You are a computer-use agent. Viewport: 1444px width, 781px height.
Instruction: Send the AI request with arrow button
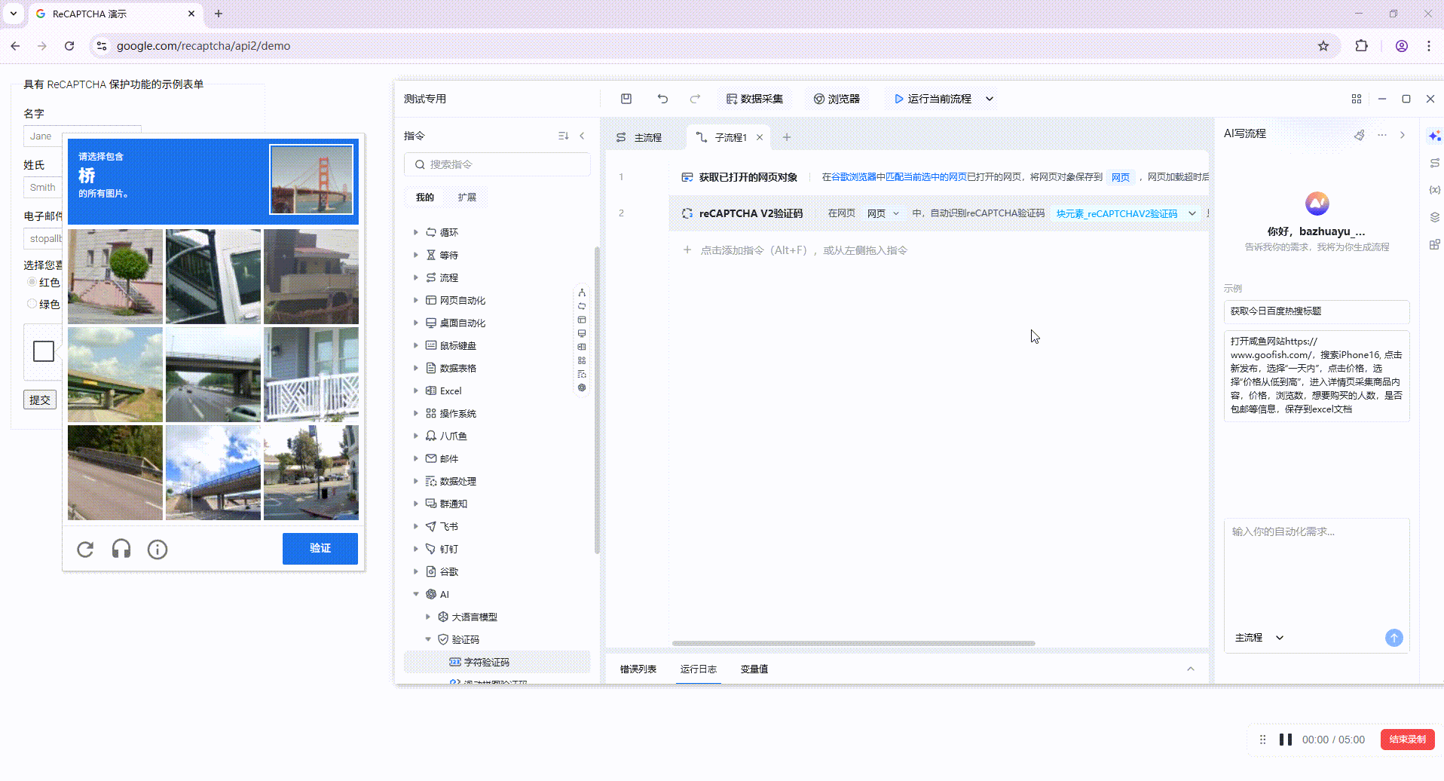coord(1394,638)
